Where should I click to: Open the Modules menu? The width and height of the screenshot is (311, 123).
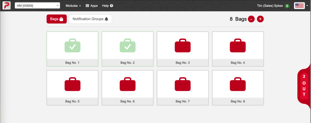pyautogui.click(x=73, y=6)
